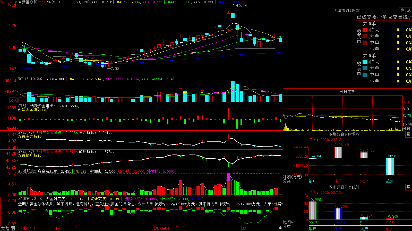Image resolution: width=412 pixels, height=231 pixels.
Task: Click the MA5: 8.338 value
Action: (205, 2)
